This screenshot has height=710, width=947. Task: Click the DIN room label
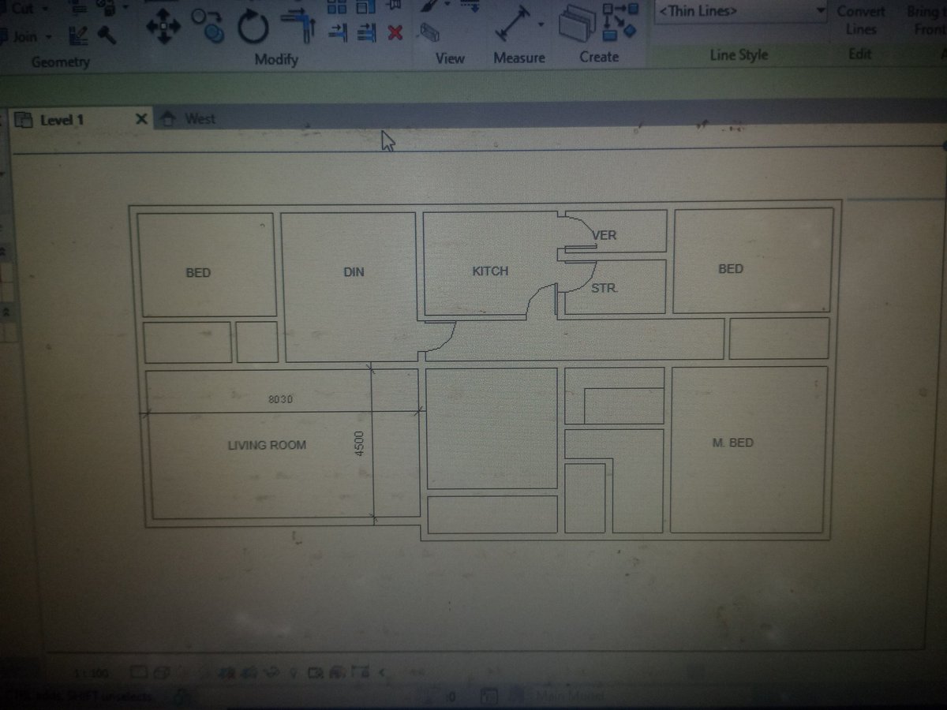354,272
